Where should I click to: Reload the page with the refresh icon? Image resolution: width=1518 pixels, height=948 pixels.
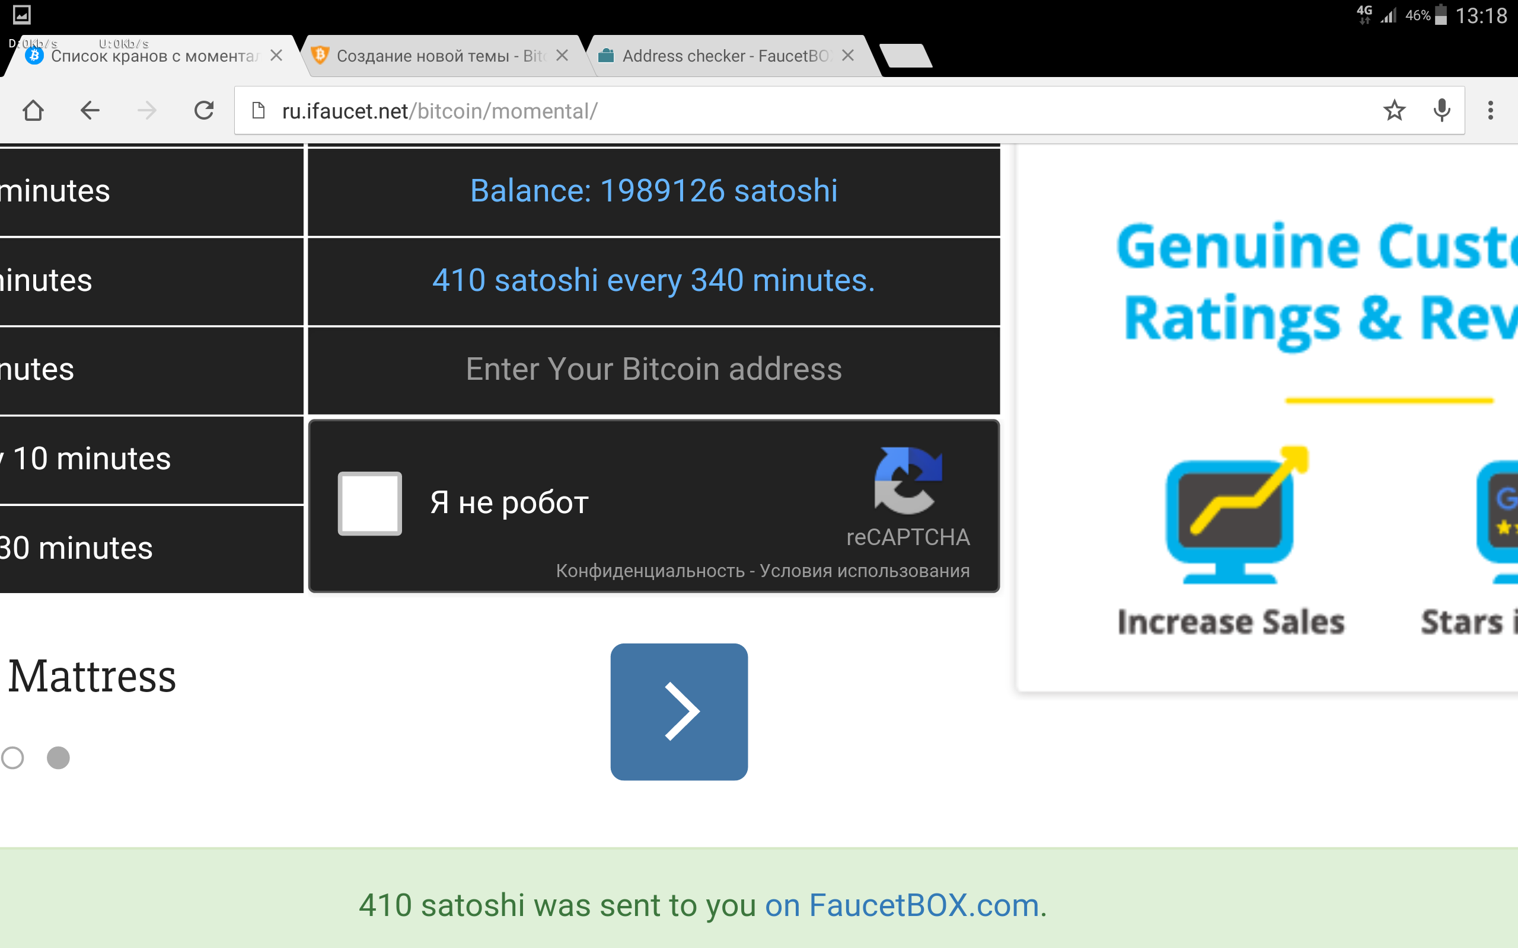pyautogui.click(x=204, y=111)
